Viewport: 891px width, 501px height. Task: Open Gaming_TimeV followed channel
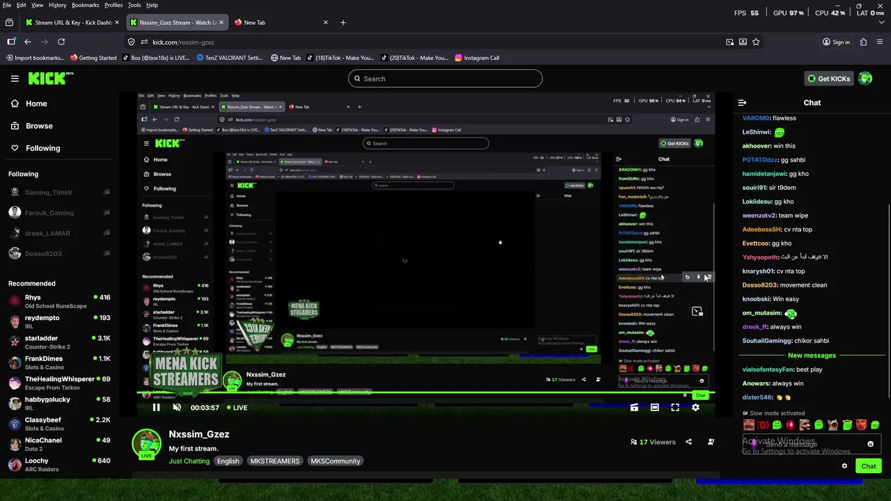coord(48,193)
